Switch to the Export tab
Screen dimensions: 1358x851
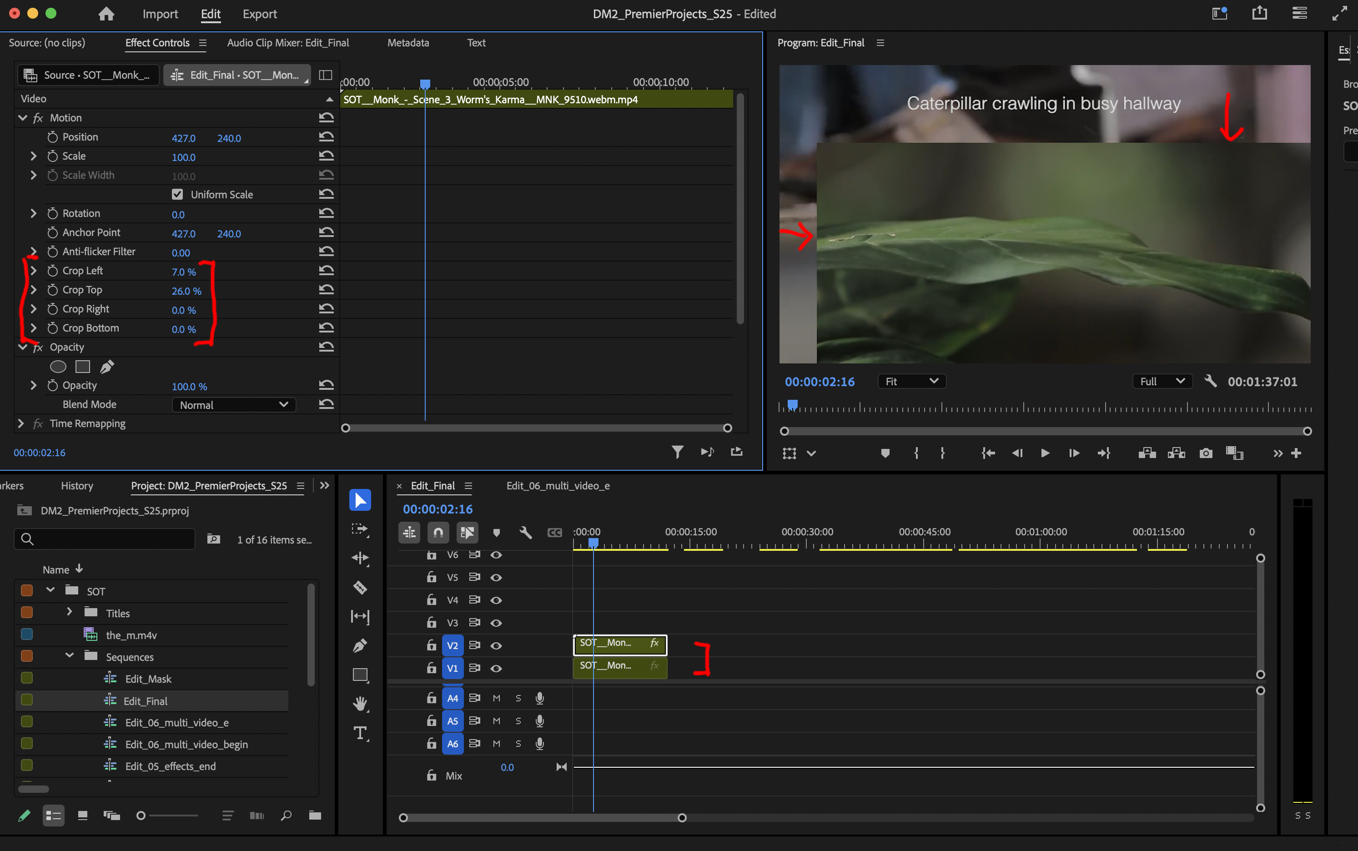point(259,14)
